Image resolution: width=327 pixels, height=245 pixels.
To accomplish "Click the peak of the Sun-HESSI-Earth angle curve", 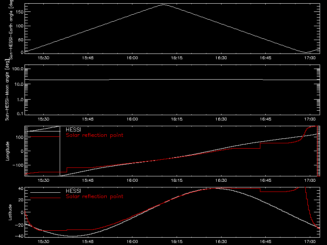I will 164,4.
